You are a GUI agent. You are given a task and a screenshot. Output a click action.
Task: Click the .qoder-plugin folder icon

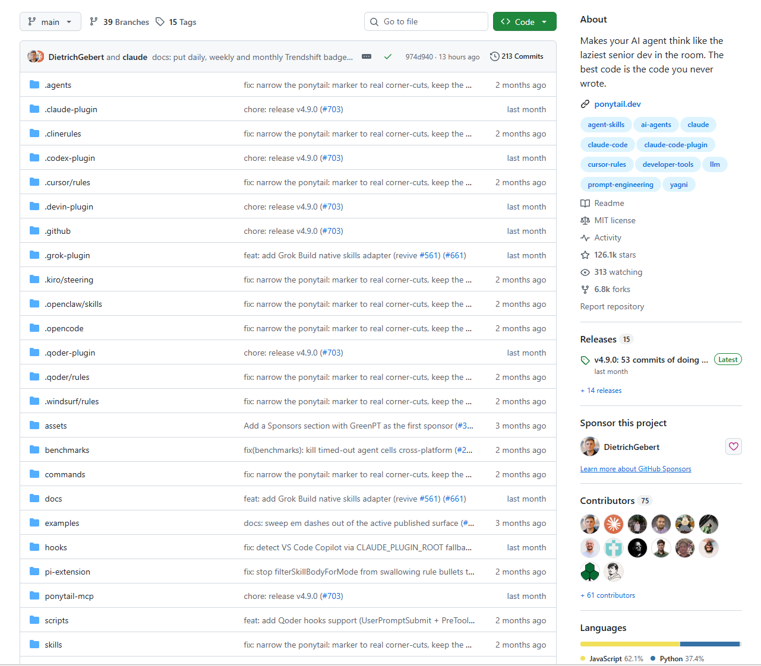(x=34, y=353)
